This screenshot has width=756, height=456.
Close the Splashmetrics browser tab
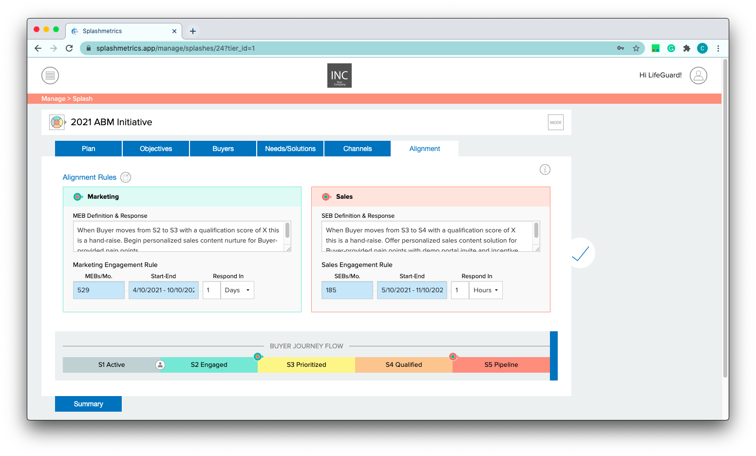pyautogui.click(x=174, y=31)
